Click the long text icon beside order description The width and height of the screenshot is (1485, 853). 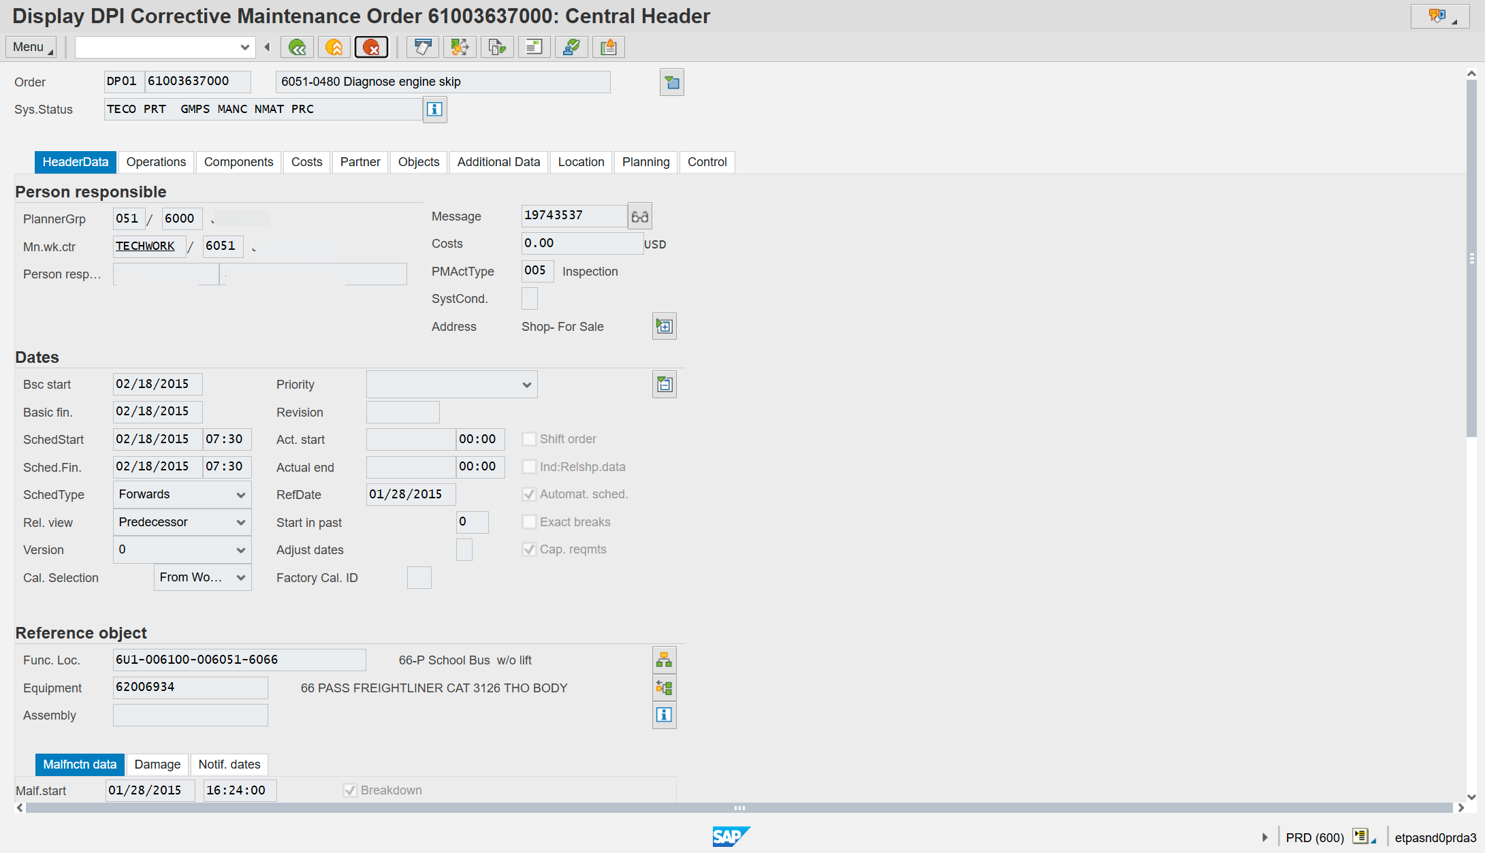(x=672, y=82)
